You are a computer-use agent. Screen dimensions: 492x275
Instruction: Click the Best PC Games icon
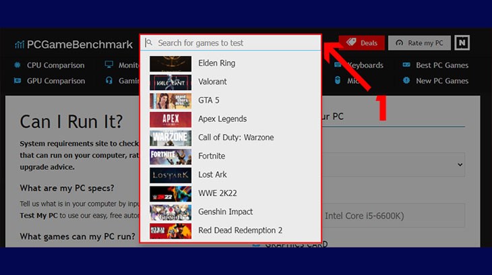coord(406,65)
